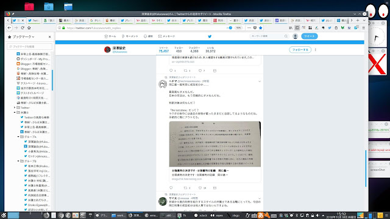Open the tweet options chevron on the ヘチマ tweet

260,81
